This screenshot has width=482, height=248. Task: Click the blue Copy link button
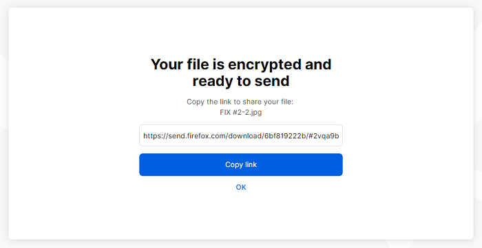pyautogui.click(x=241, y=165)
